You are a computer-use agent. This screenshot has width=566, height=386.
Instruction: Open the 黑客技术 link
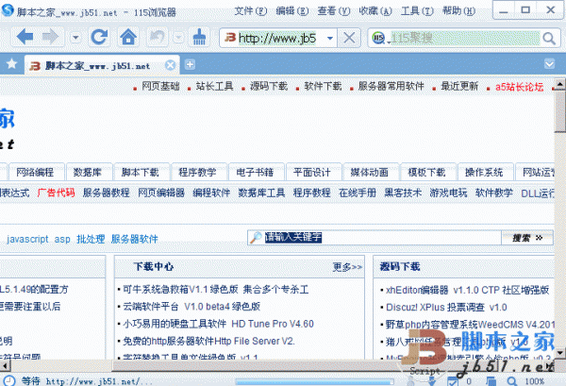coord(403,193)
